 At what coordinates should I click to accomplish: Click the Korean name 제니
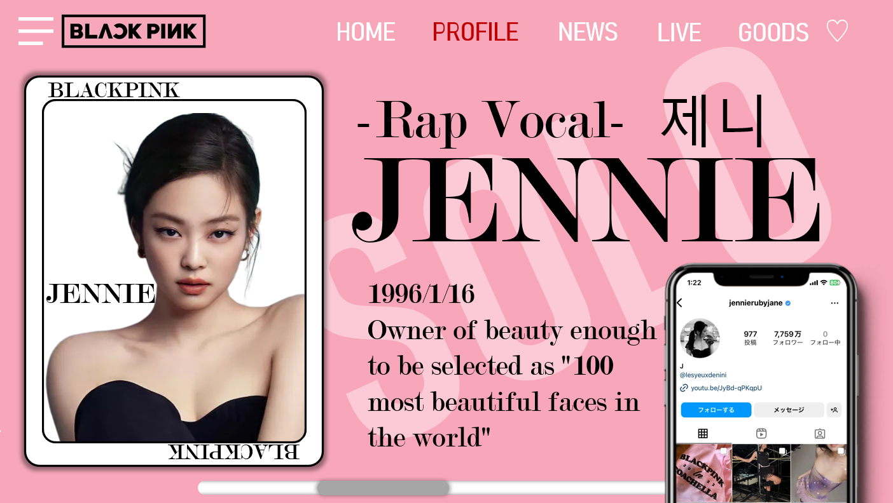pyautogui.click(x=712, y=120)
